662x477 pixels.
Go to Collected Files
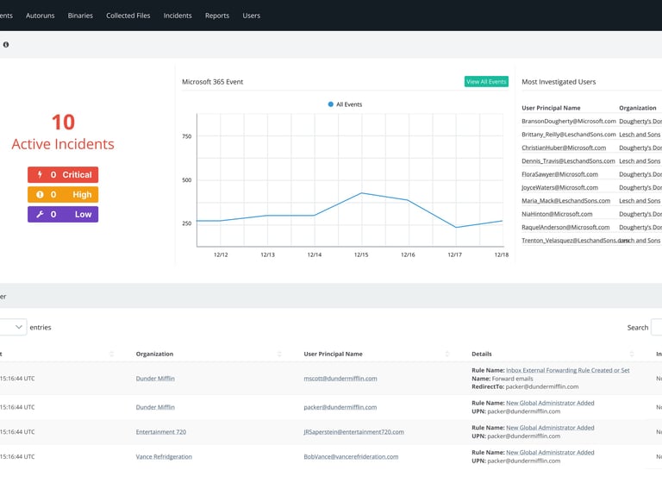pos(128,16)
